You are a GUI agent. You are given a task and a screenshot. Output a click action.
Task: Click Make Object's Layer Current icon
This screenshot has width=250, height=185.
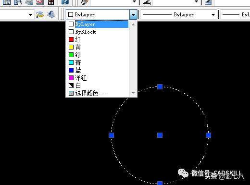point(39,15)
